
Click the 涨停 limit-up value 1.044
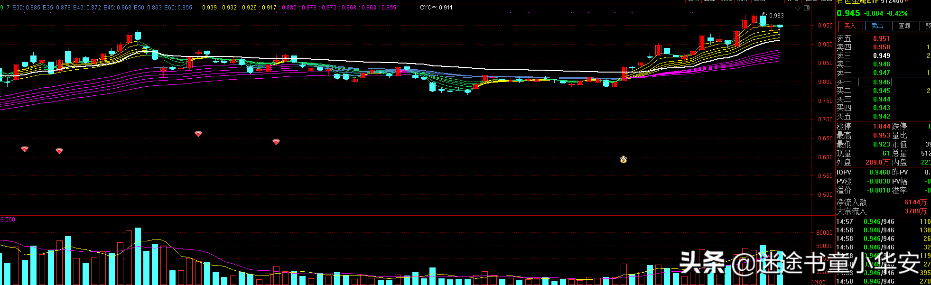point(882,127)
